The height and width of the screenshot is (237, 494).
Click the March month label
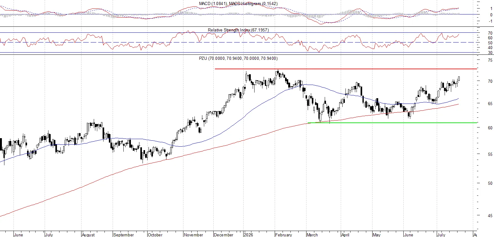312,235
